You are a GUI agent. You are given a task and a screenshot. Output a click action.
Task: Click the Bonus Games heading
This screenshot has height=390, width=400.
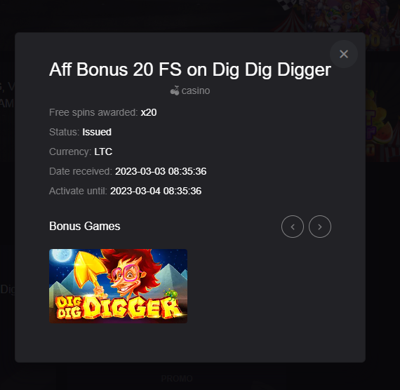tap(85, 227)
